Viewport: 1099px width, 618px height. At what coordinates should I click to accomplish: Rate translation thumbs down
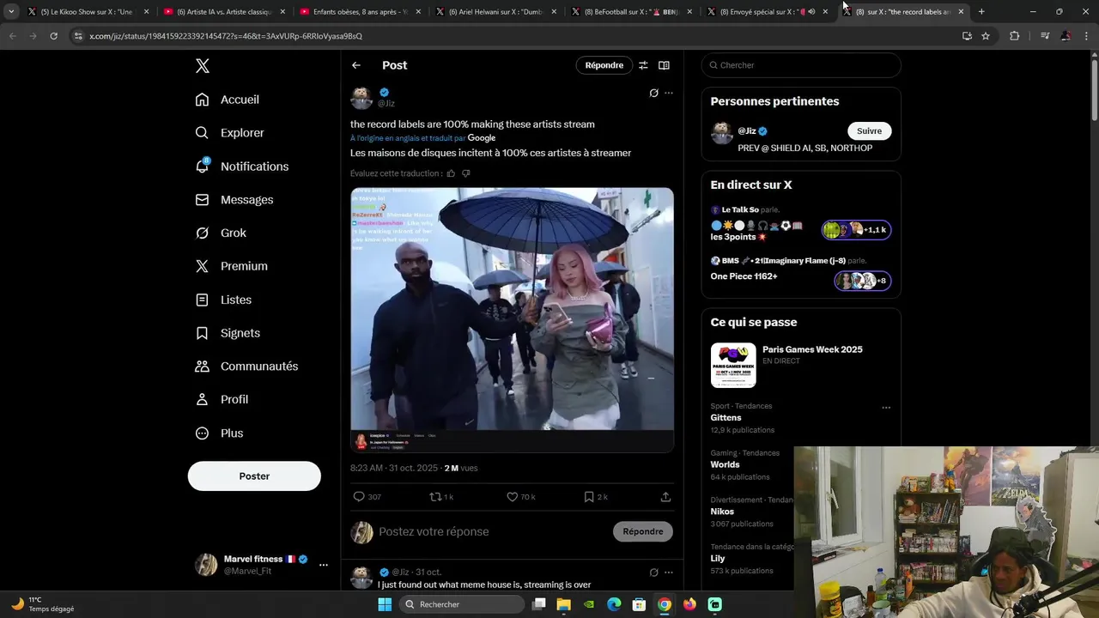(x=466, y=173)
